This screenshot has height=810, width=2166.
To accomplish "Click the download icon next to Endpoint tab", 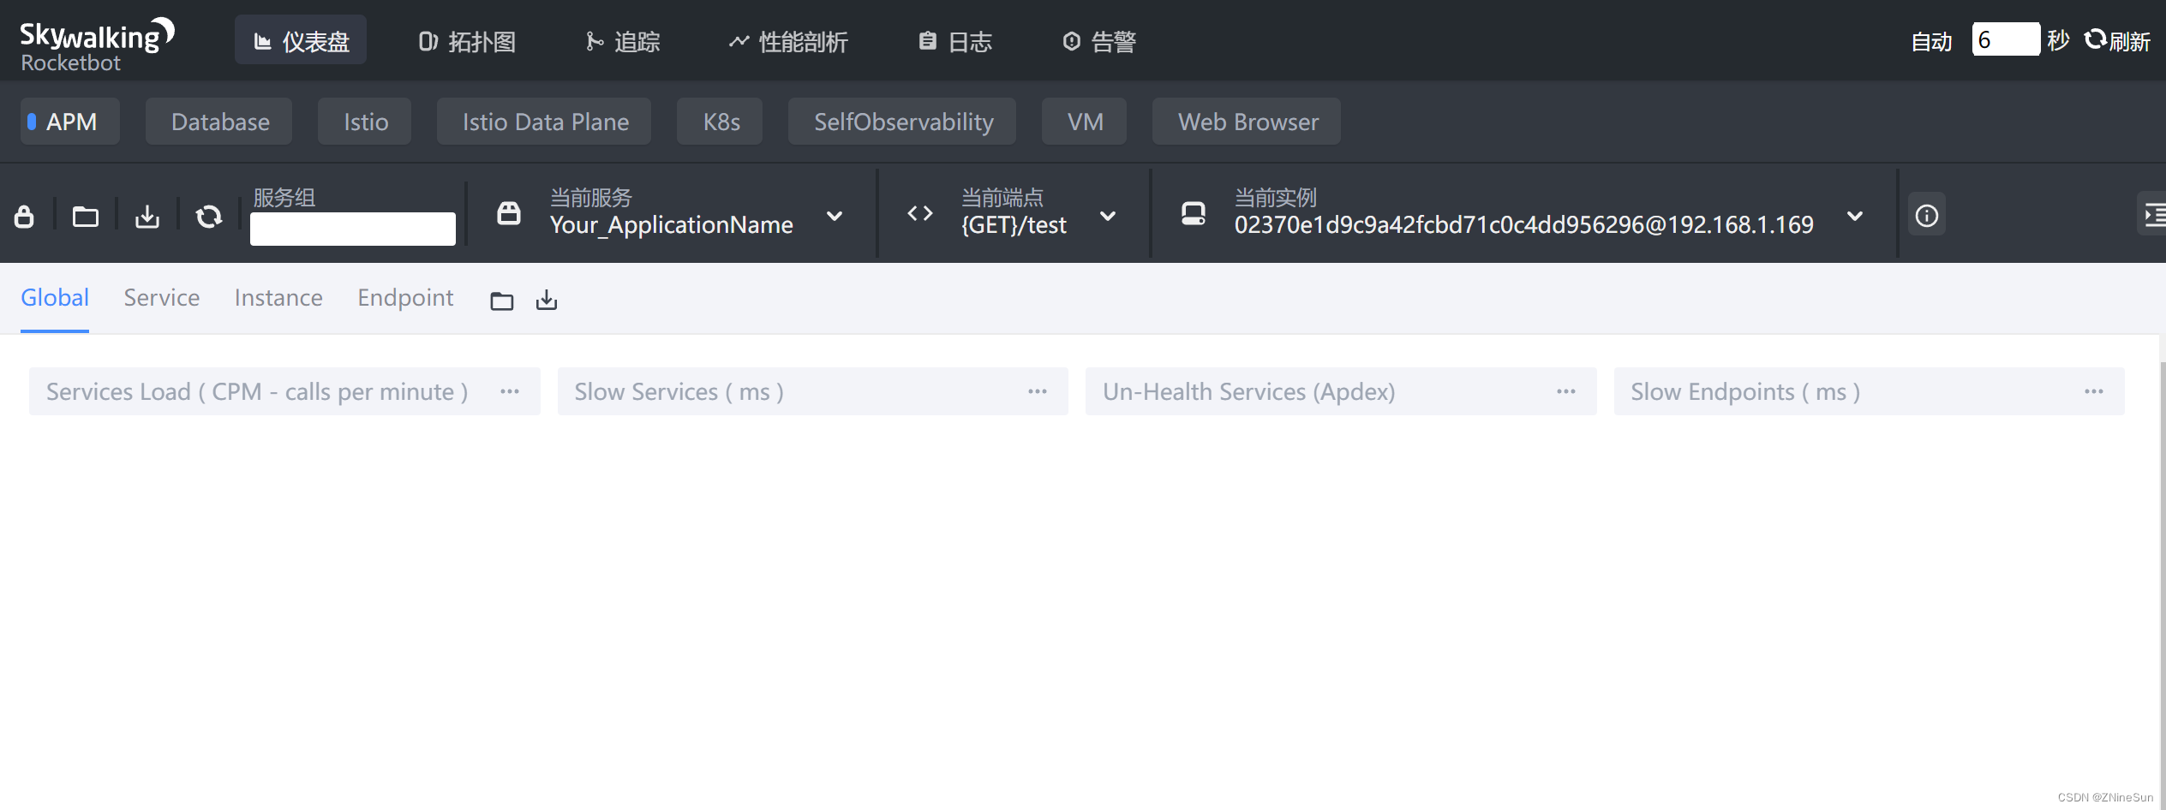I will coord(547,300).
